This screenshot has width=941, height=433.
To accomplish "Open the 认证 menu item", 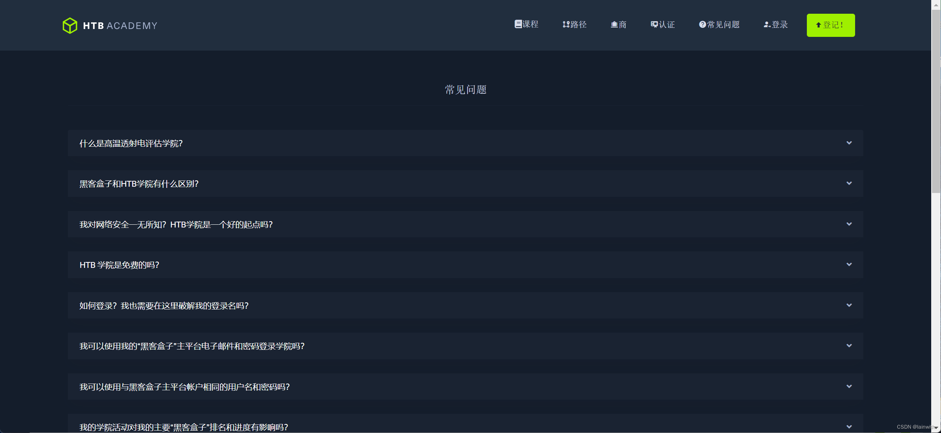I will (x=663, y=25).
